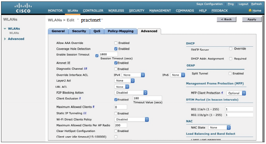266x144 pixels.
Task: Click Save Configuration link
Action: 209,4
